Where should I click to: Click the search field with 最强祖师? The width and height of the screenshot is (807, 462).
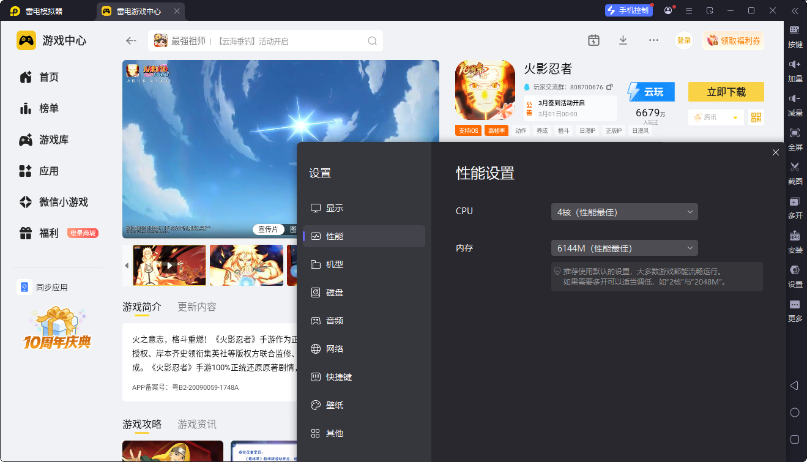266,41
